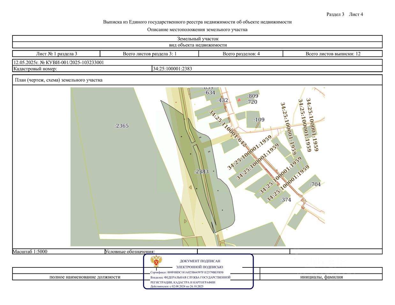Click parcel label ":704" on the map
Viewport: 395px width, 305px height.
(x=315, y=184)
